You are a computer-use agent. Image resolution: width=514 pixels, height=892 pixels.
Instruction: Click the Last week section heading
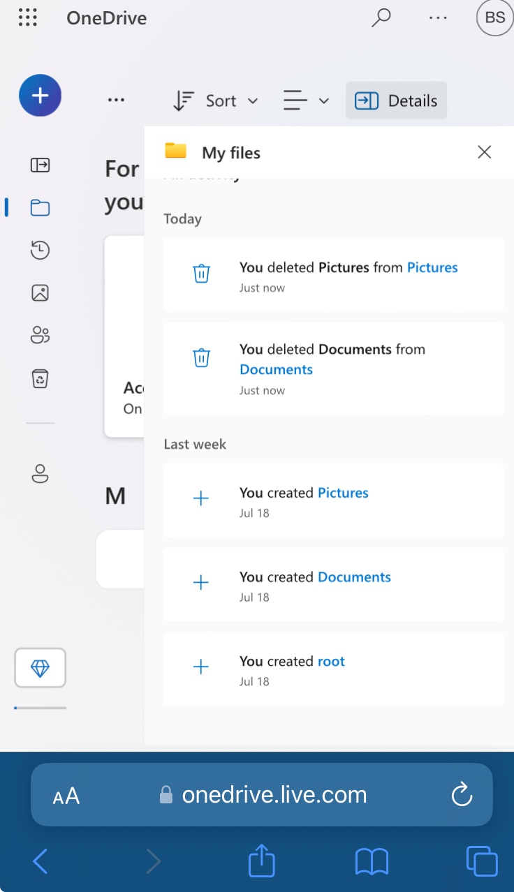coord(195,445)
